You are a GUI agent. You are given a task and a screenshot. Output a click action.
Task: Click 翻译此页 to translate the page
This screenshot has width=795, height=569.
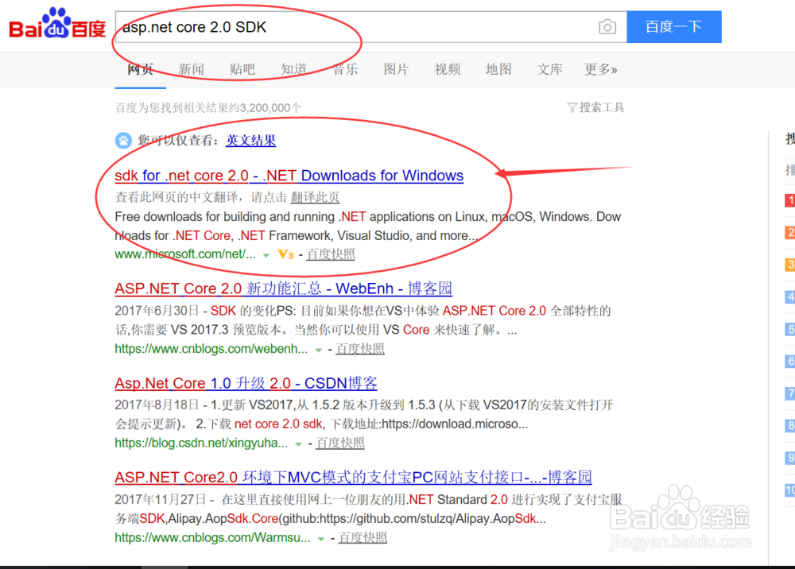(x=316, y=197)
